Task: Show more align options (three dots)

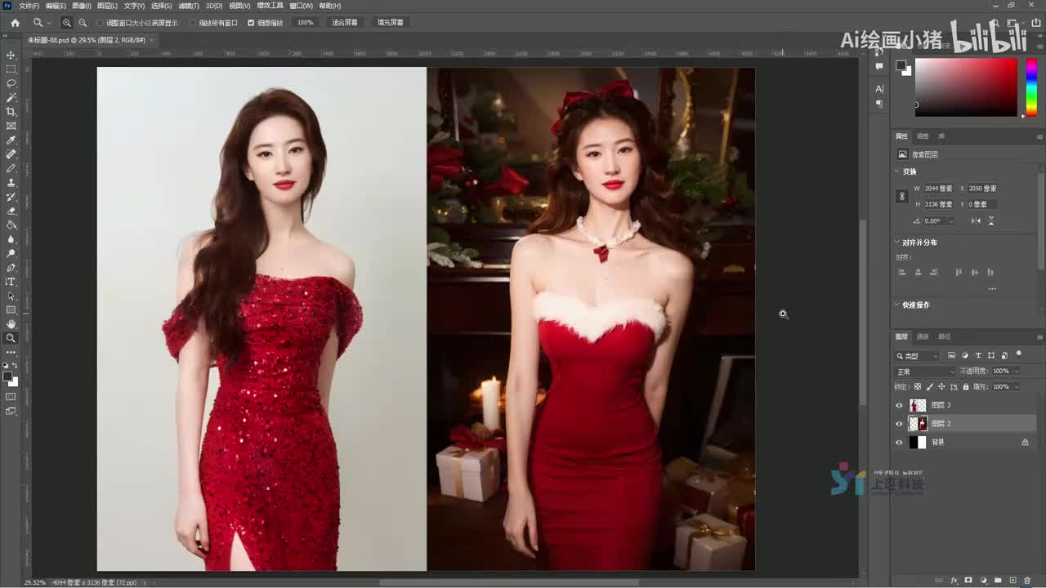Action: pos(992,288)
